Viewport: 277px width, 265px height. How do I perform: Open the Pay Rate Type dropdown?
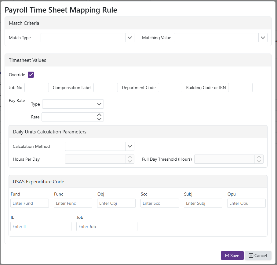point(99,104)
